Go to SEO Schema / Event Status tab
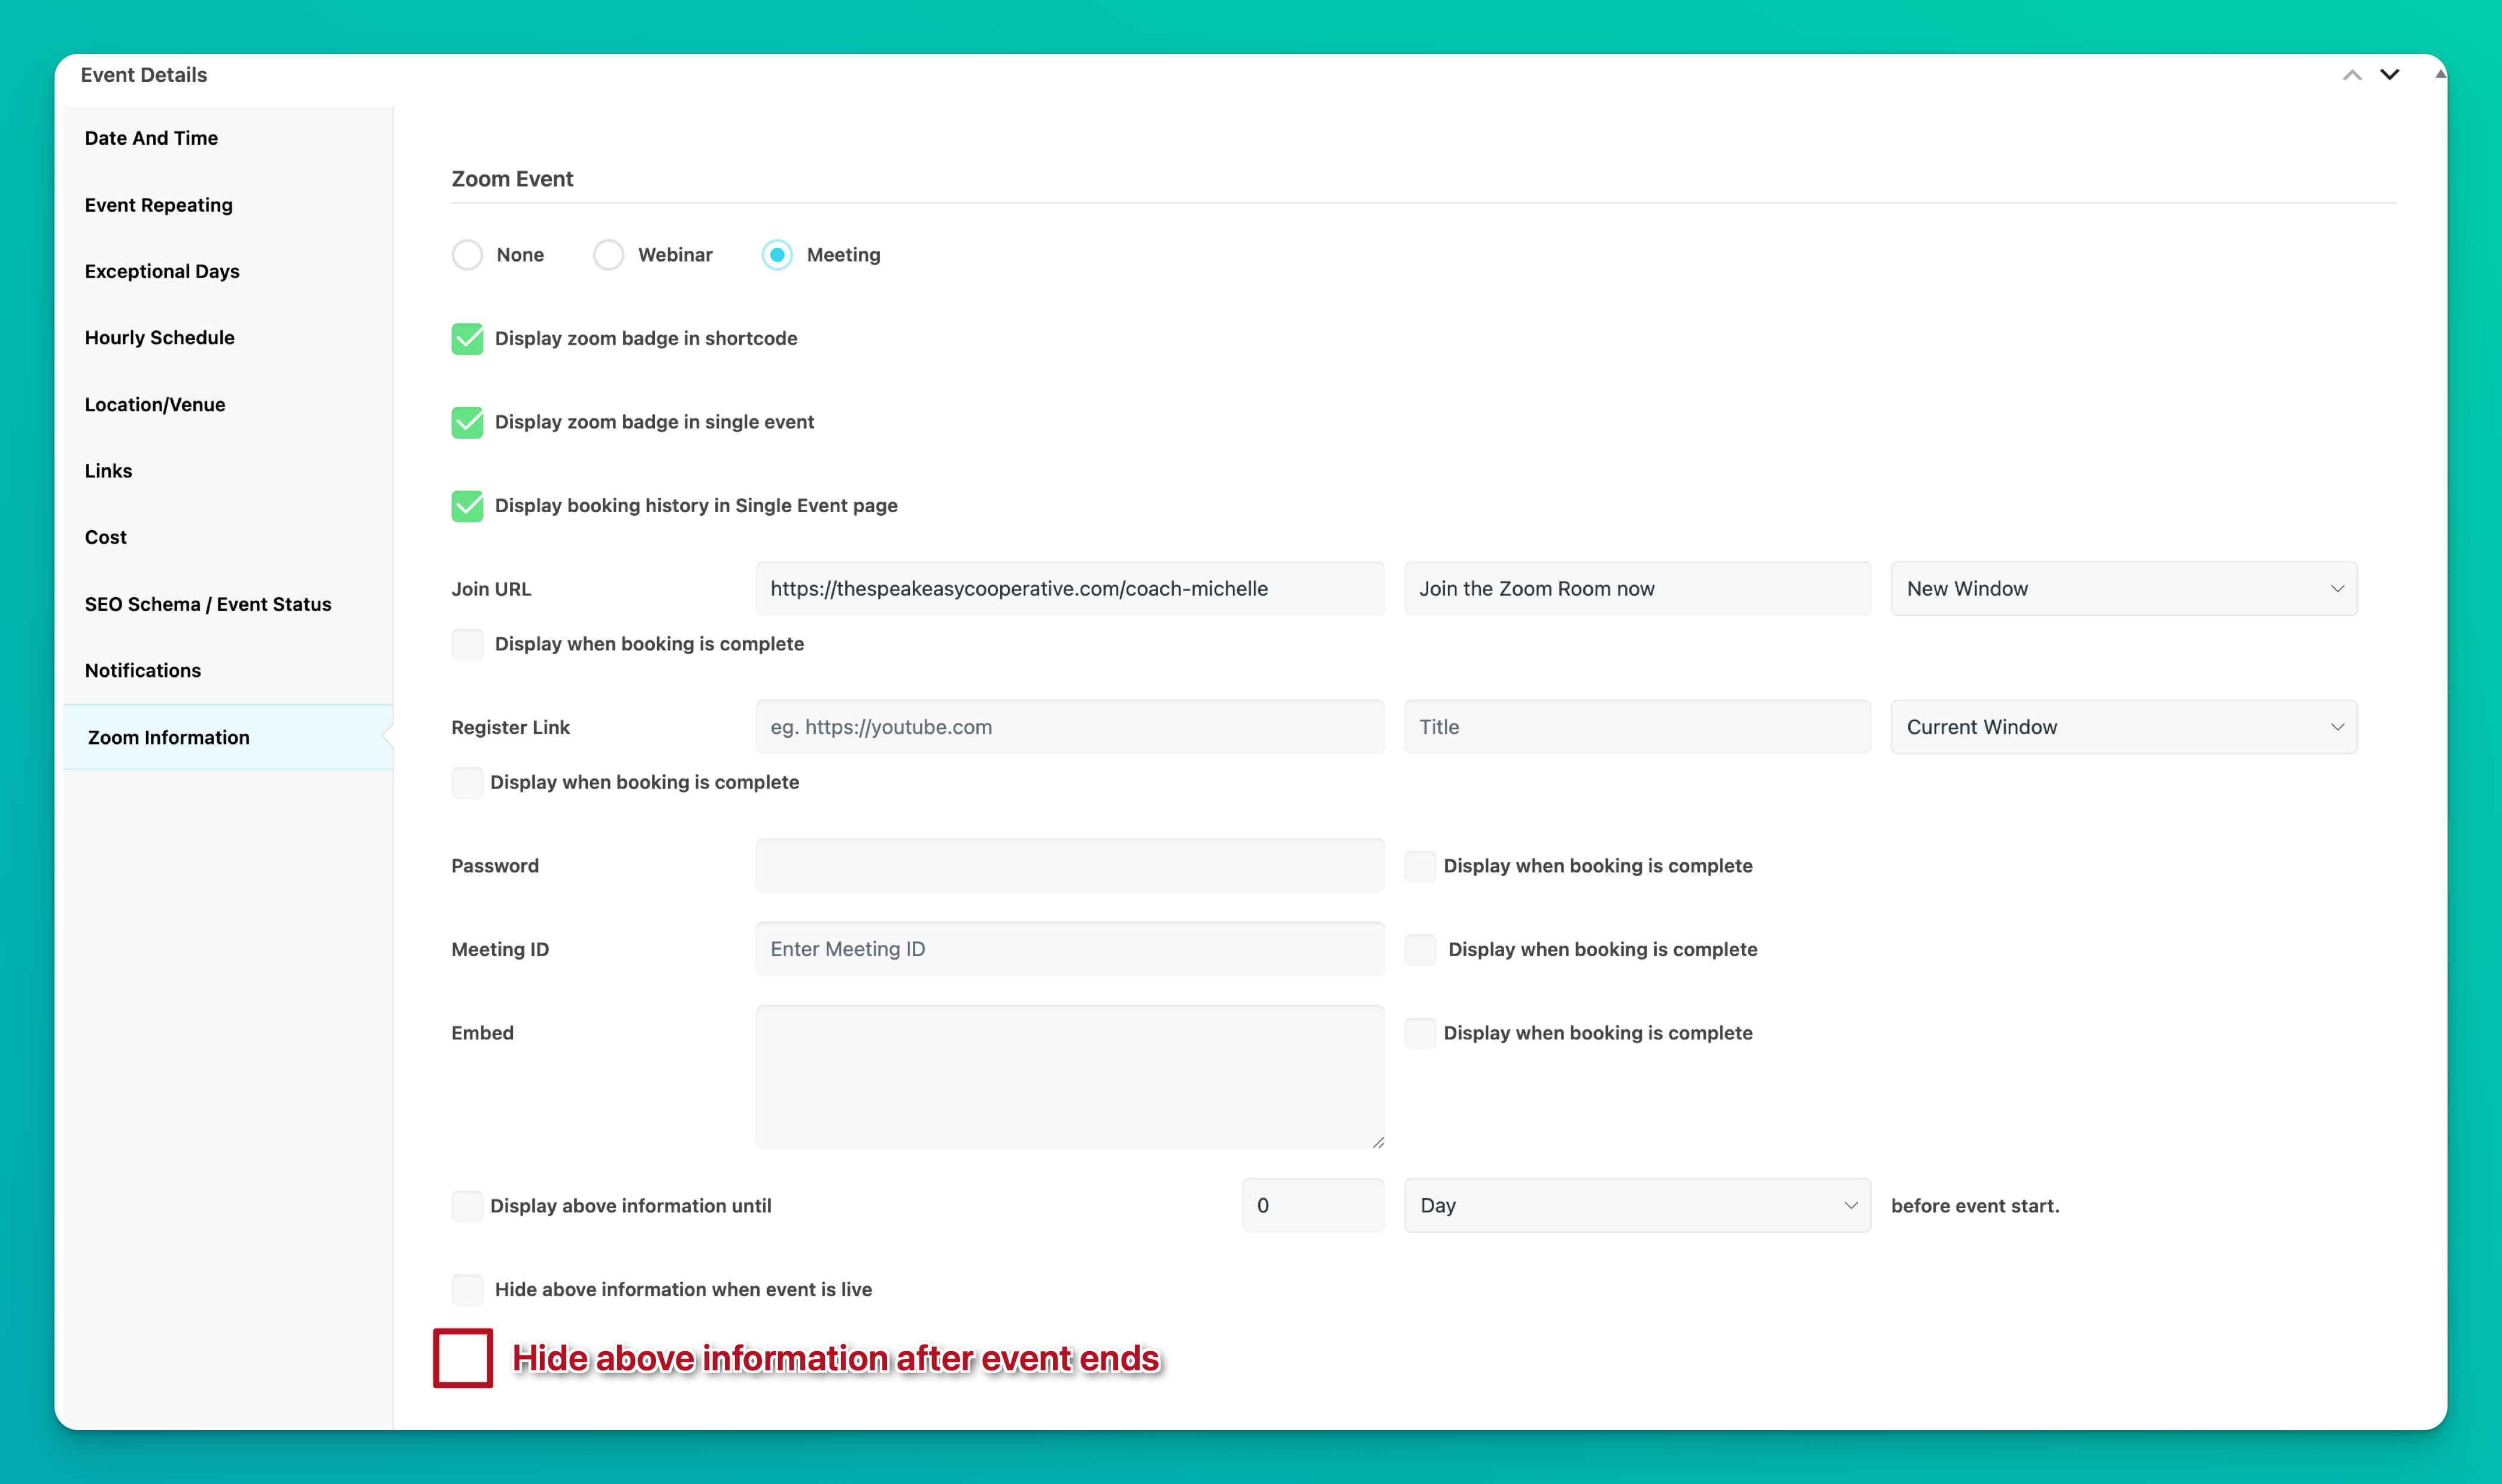 (x=208, y=604)
